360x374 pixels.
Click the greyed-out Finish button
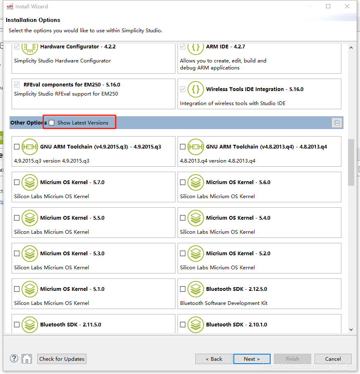click(293, 359)
